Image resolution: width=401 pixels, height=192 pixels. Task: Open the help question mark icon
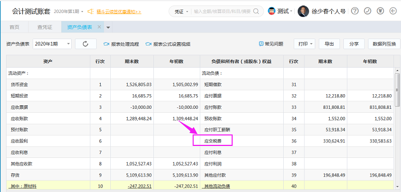355,11
